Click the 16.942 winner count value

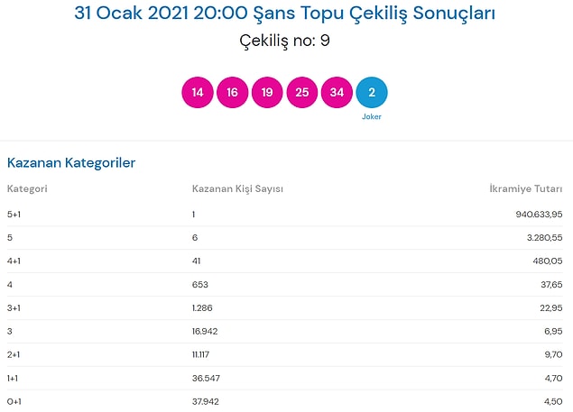[205, 331]
